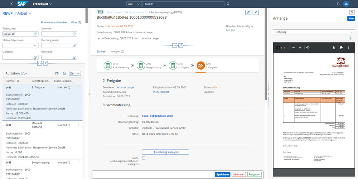
Task: Open the REWF_inArbeit variant dropdown
Action: tap(30, 14)
